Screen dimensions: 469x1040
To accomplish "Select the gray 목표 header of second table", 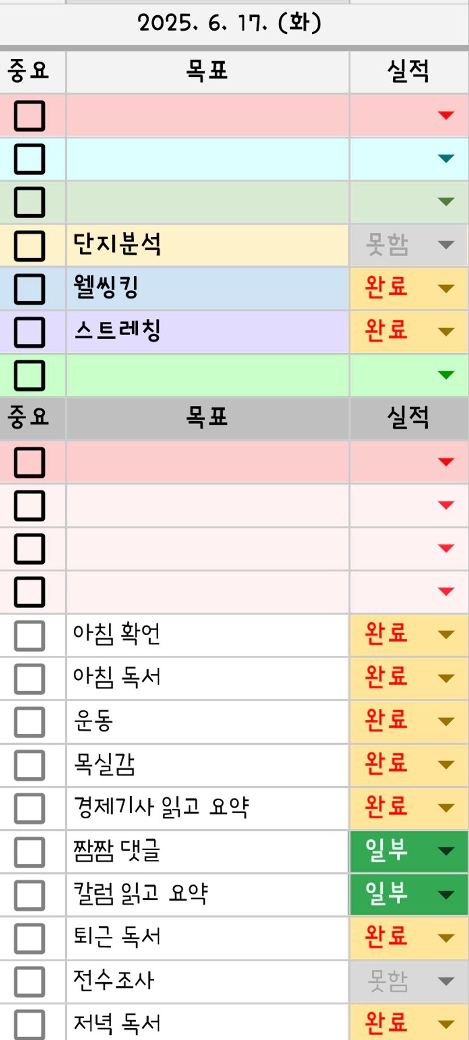I will pyautogui.click(x=207, y=418).
